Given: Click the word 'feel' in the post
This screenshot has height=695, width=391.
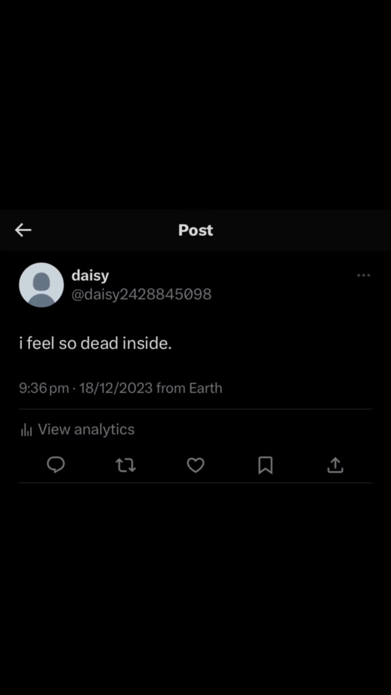Looking at the screenshot, I should click(x=41, y=343).
